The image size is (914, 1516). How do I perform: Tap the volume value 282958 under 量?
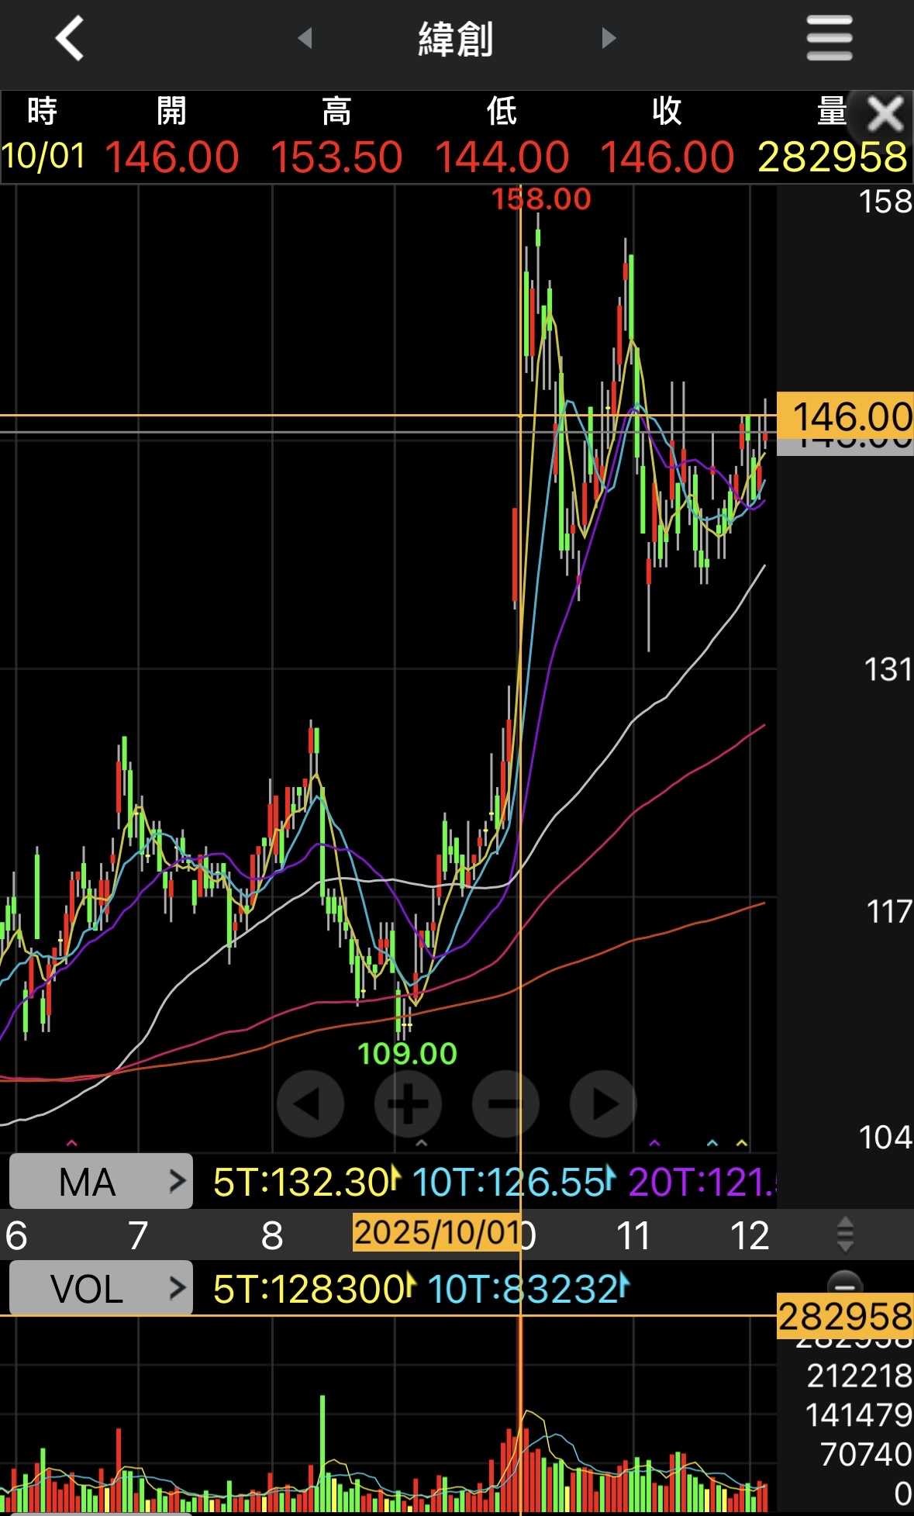(x=832, y=157)
